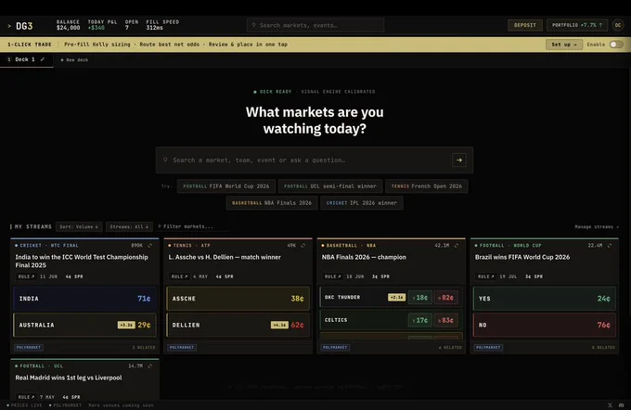Try the IPL 2026 winner suggestion
The height and width of the screenshot is (410, 631).
pyautogui.click(x=361, y=203)
